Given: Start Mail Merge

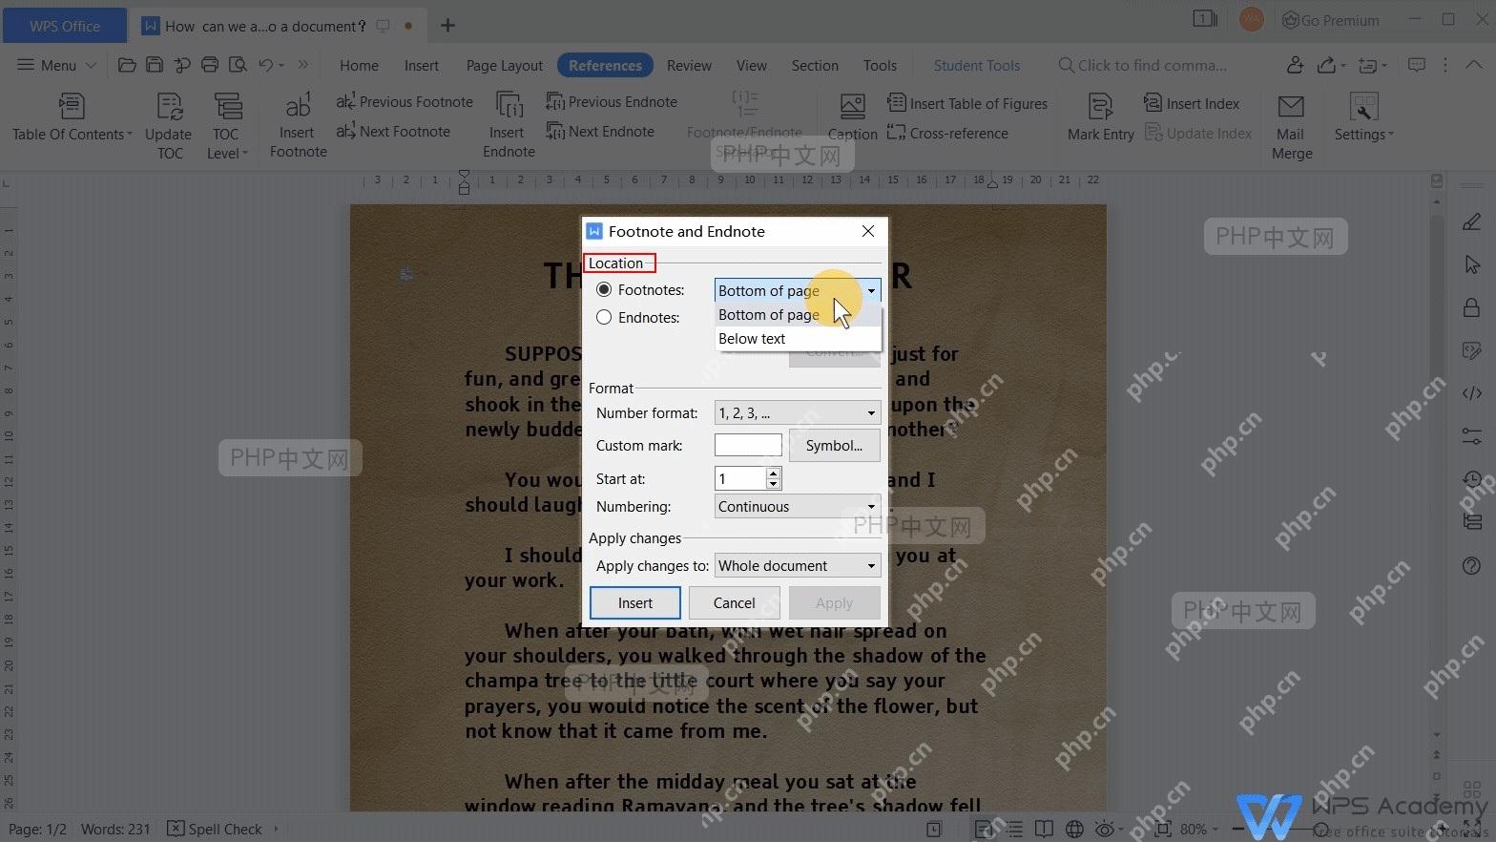Looking at the screenshot, I should point(1292,126).
